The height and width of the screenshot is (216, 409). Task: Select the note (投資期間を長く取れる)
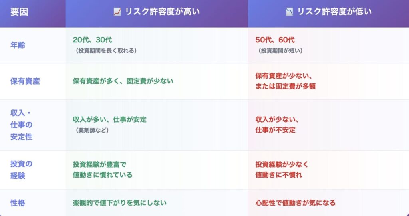[x=106, y=51]
